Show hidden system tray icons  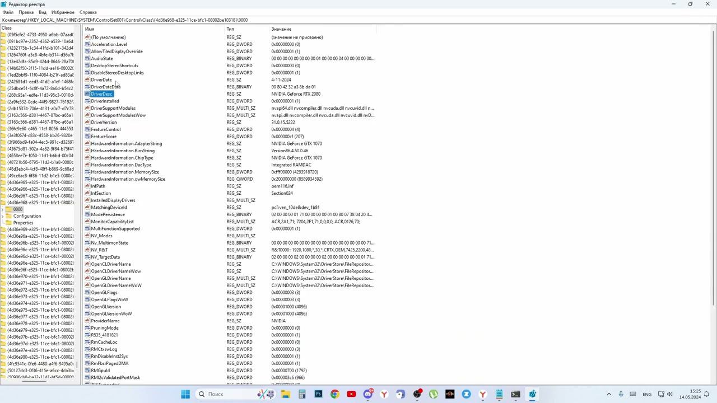(x=609, y=394)
